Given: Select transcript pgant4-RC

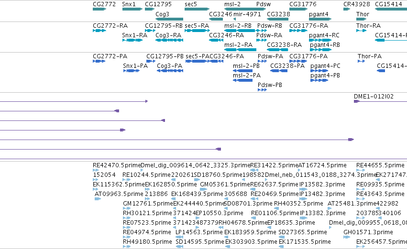Looking at the screenshot, I should click(324, 35).
